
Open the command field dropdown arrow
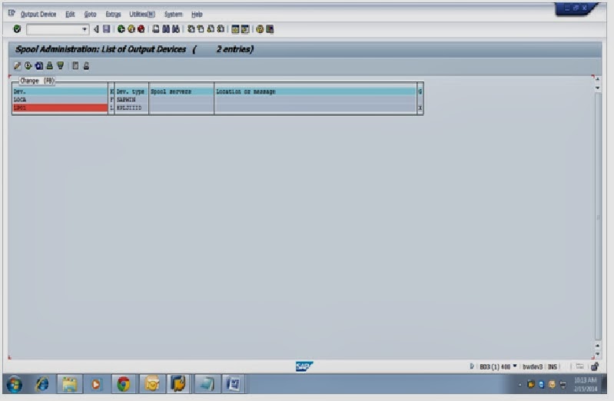(x=85, y=29)
